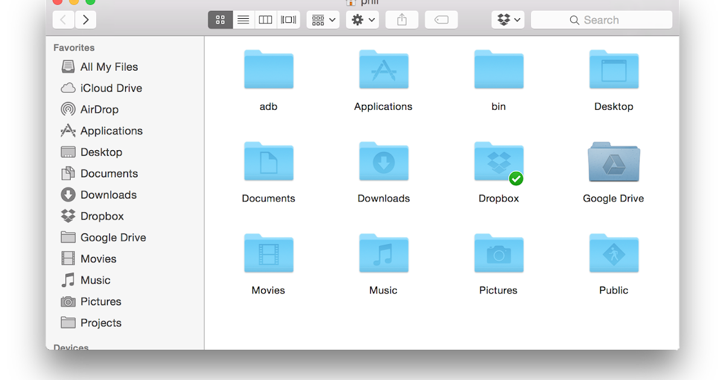The width and height of the screenshot is (725, 380).
Task: Select the Dropbox folder icon in grid
Action: pyautogui.click(x=498, y=162)
